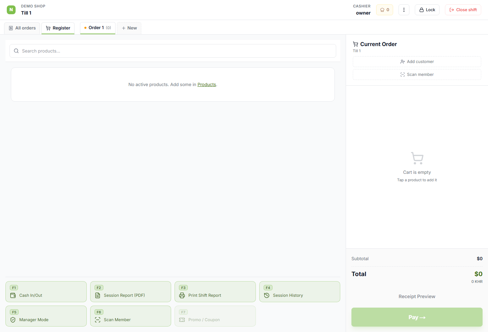
Task: Click the green N shop logo
Action: (11, 10)
